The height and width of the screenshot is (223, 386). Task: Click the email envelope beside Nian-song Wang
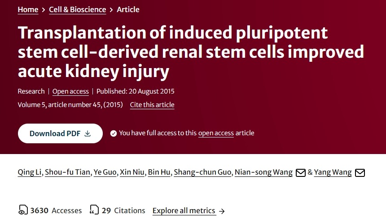pos(301,172)
